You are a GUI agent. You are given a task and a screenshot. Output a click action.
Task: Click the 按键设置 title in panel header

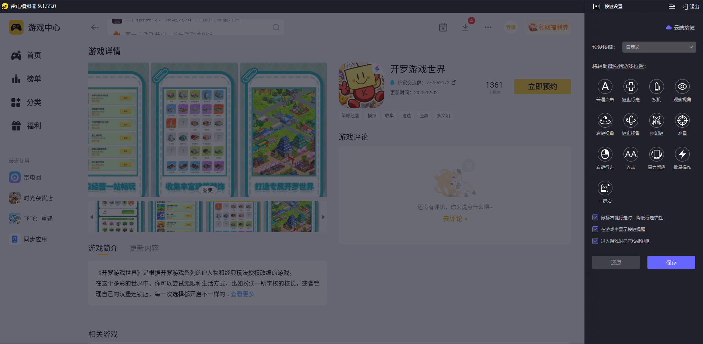[x=613, y=6]
